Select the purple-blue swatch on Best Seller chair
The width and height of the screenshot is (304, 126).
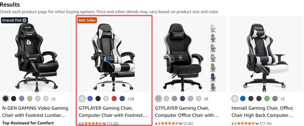(x=90, y=99)
